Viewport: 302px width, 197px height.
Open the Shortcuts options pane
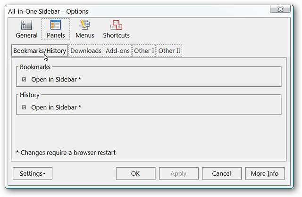pos(116,29)
